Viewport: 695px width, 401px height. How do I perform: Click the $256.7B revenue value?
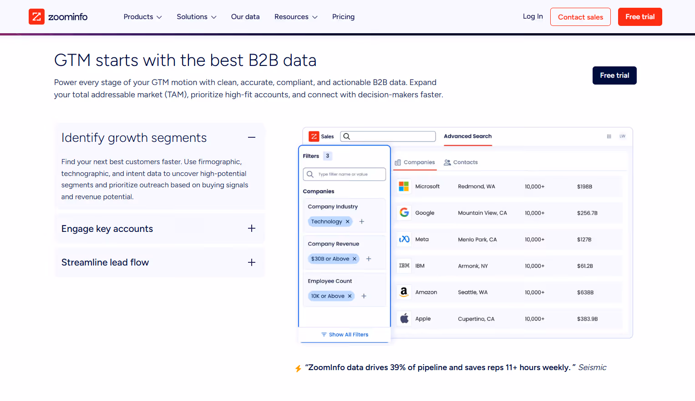coord(587,213)
